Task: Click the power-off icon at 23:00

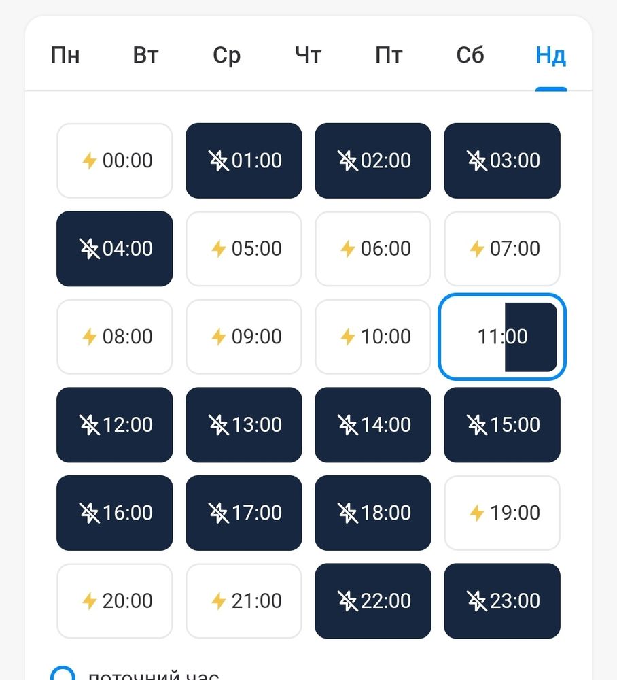Action: coord(477,601)
